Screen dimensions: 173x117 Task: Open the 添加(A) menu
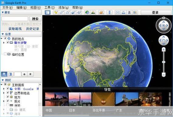pos(64,8)
